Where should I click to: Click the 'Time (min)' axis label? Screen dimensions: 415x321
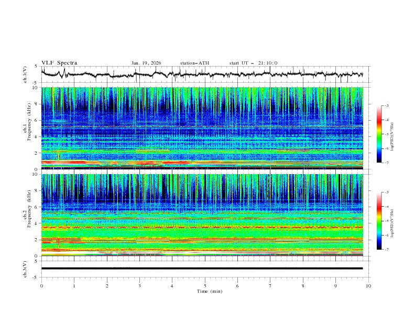tap(210, 291)
